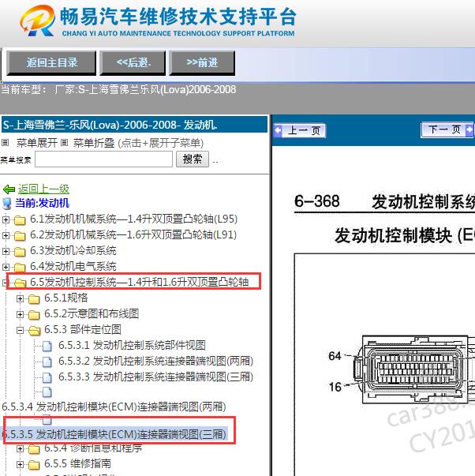Expand the 6.3发动机冷却系统 node
Image resolution: width=475 pixels, height=476 pixels.
coord(6,251)
